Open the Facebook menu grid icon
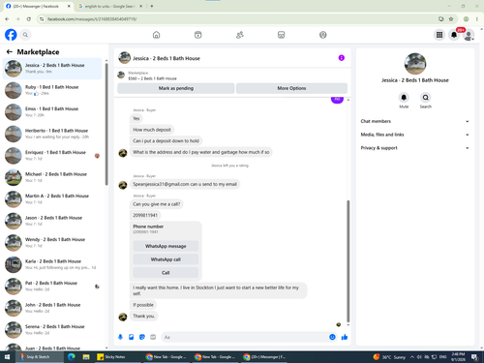The width and height of the screenshot is (484, 363). (439, 35)
